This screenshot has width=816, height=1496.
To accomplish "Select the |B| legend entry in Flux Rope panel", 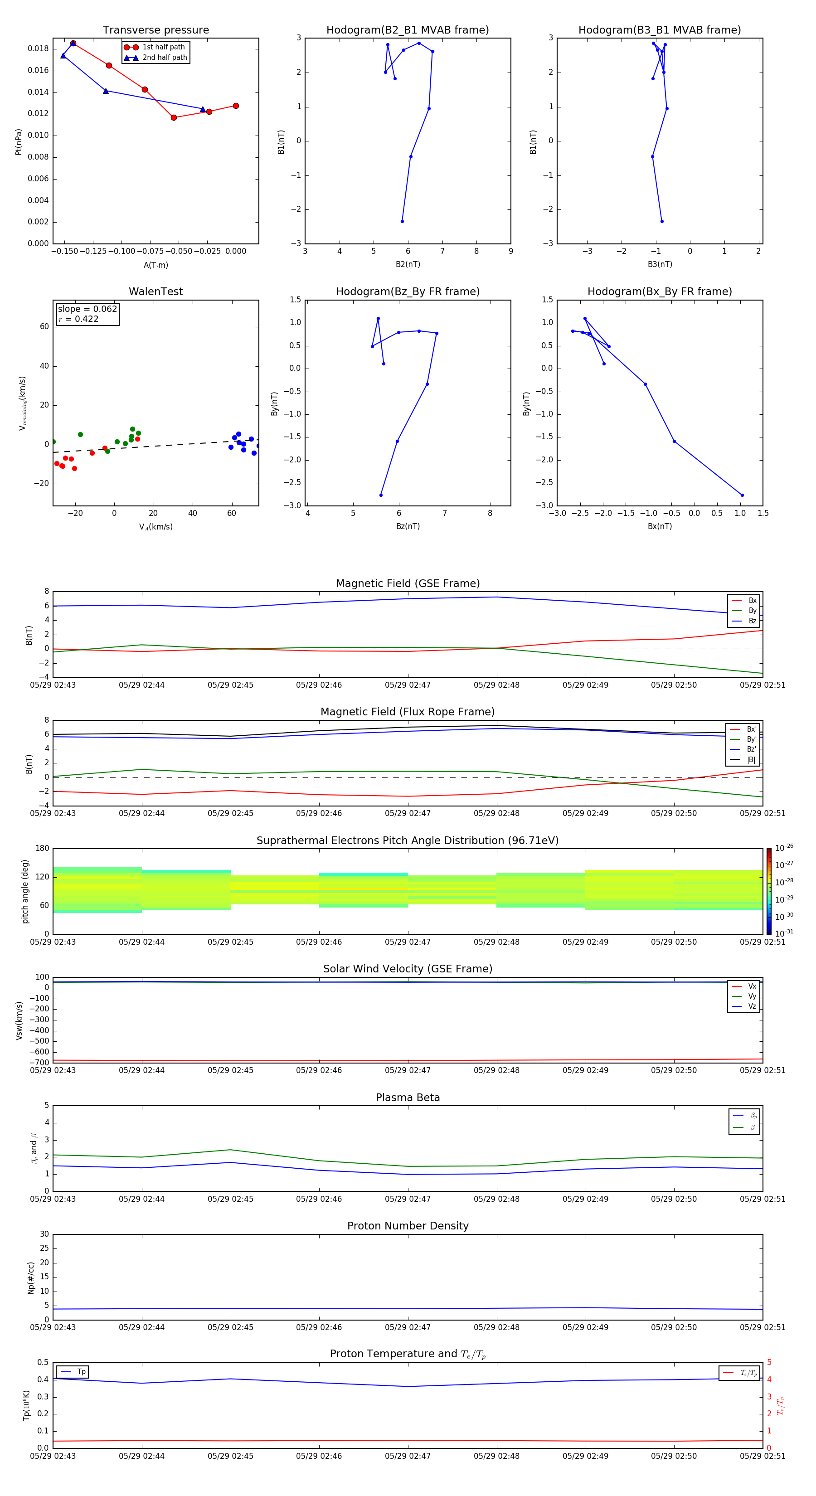I will pos(743,760).
